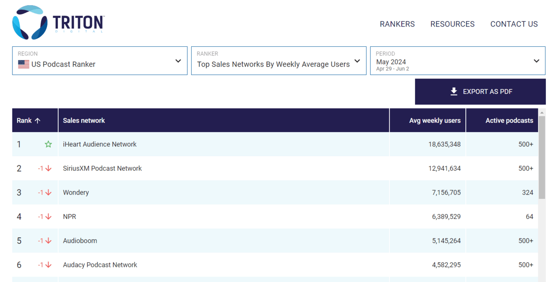Sort by Avg weekly users column
Viewport: 554px width, 282px height.
tap(434, 121)
